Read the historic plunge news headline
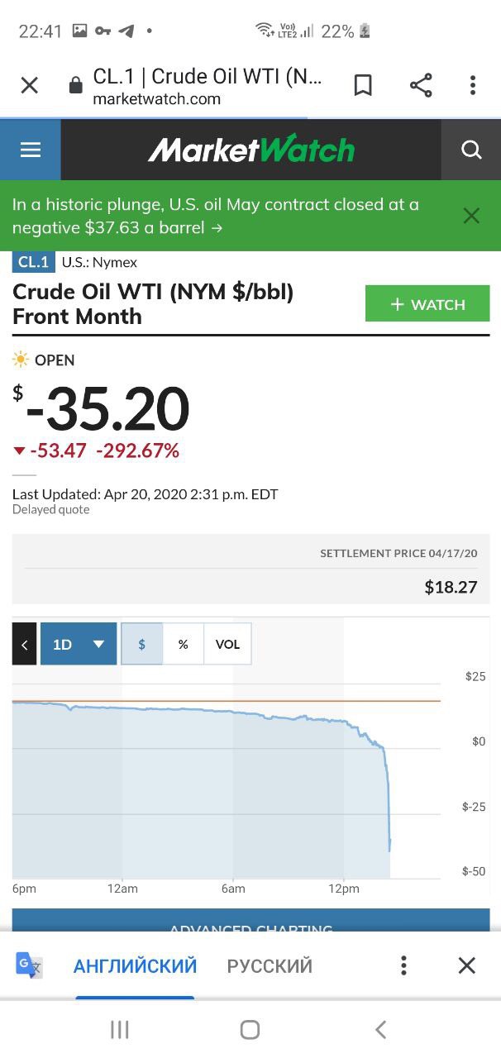Viewport: 501px width, 1058px height. tap(215, 216)
